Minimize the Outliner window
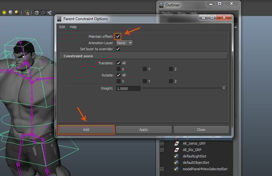Image resolution: width=272 pixels, height=176 pixels. coord(211,4)
